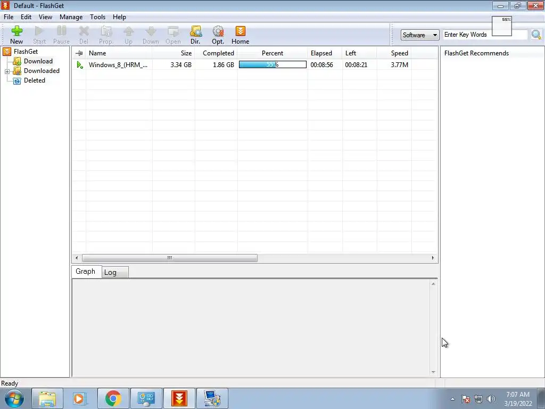Viewport: 545px width, 409px height.
Task: Click the network tray icon
Action: [478, 399]
